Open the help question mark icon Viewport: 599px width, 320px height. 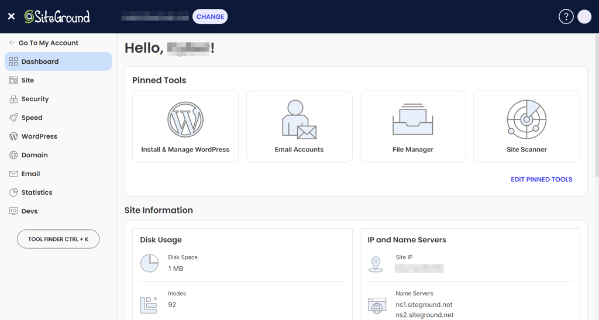566,17
